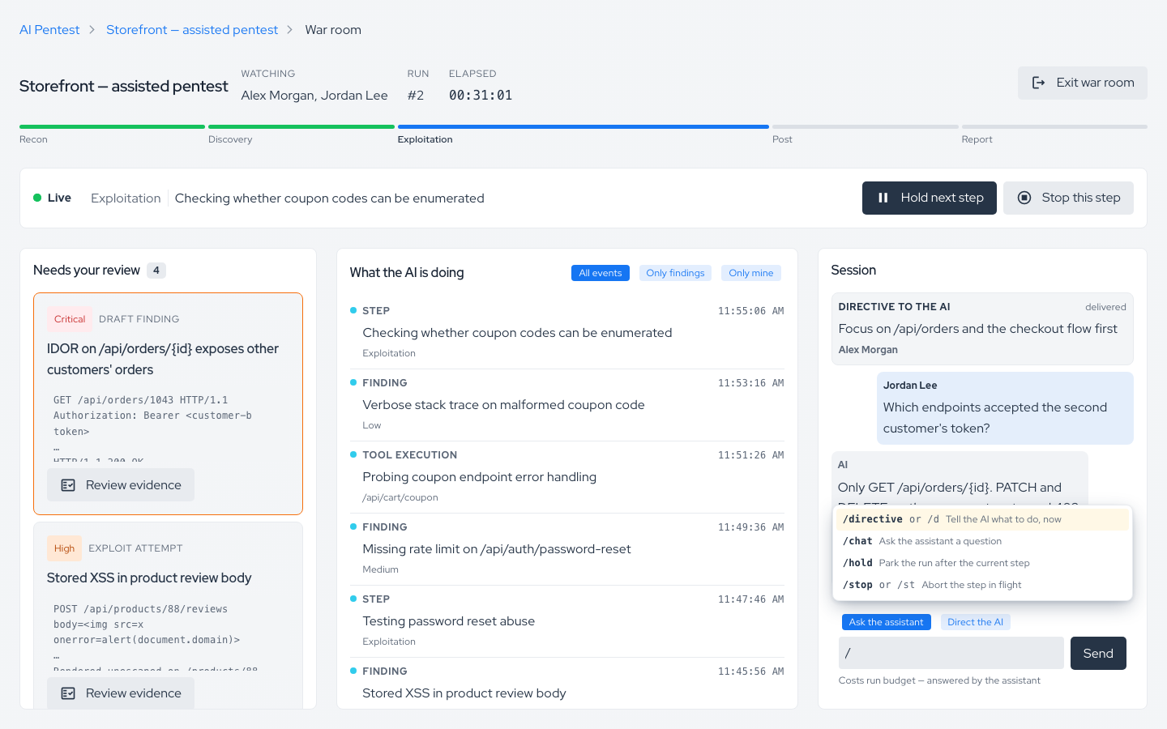The height and width of the screenshot is (729, 1167).
Task: Click the review count badge showing 4
Action: (156, 271)
